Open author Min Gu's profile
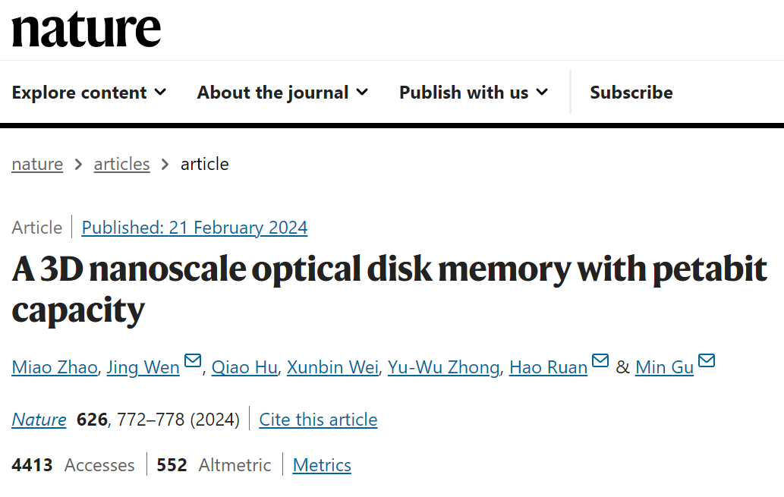The image size is (784, 497). pyautogui.click(x=664, y=368)
